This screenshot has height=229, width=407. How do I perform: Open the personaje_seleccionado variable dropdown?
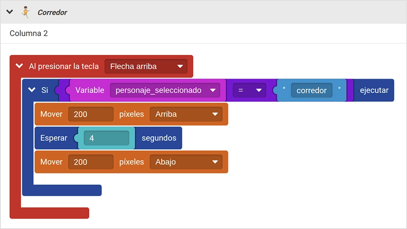(x=165, y=90)
